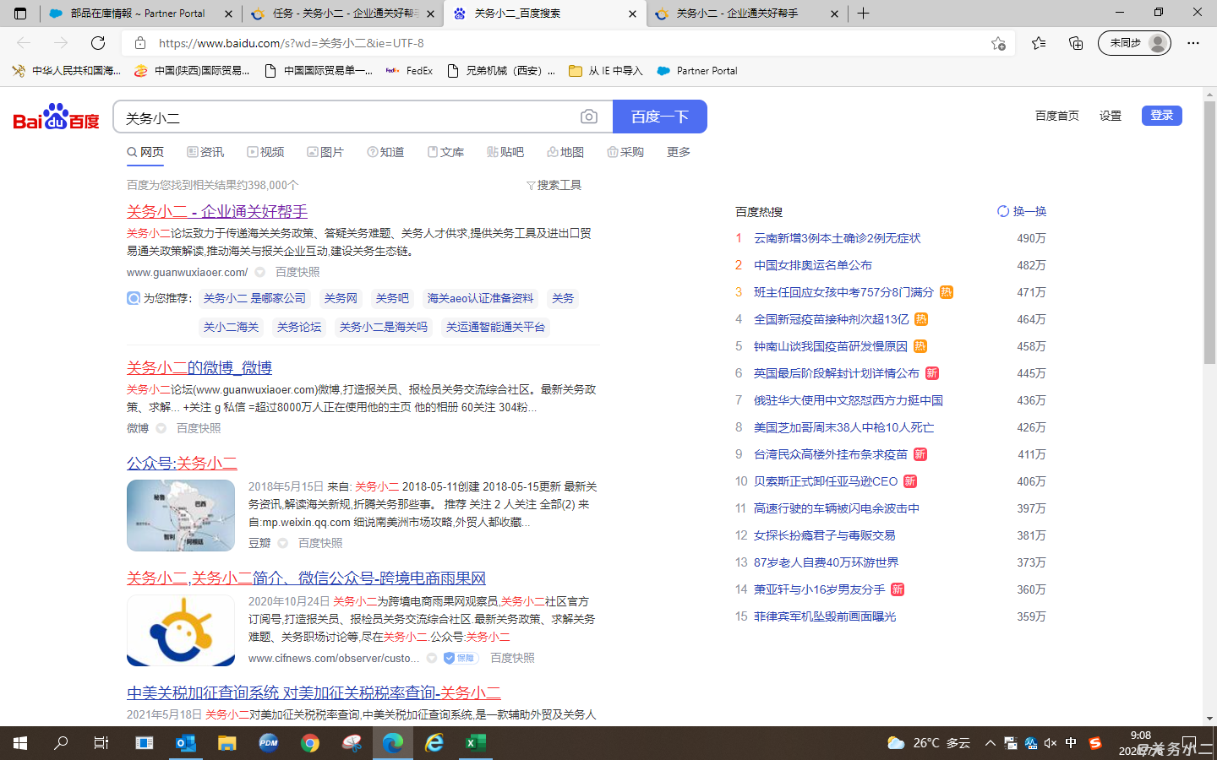Click the add-to-favorites icon in address bar

(x=998, y=43)
